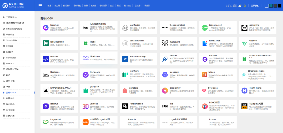
Task: Open the Feather card
Action: (178, 59)
